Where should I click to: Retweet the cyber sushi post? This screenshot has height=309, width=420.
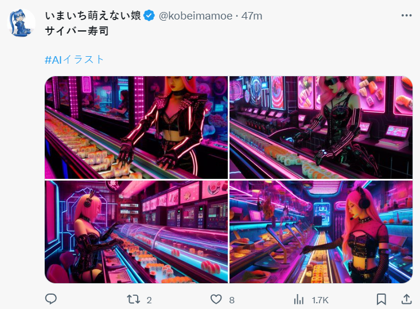133,299
